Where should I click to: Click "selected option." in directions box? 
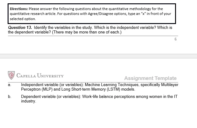point(23,19)
